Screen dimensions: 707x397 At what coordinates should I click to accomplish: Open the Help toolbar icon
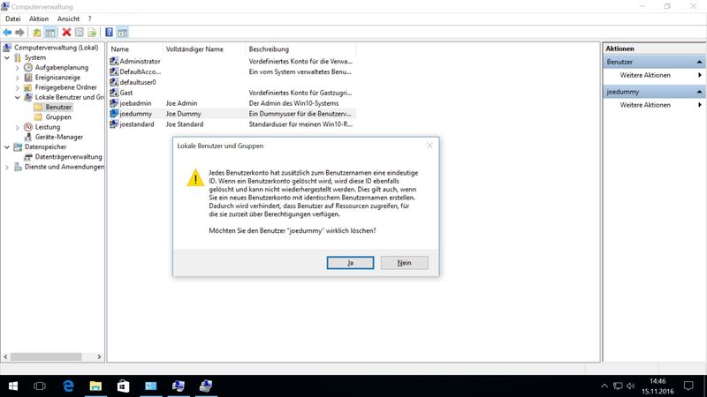pos(109,33)
